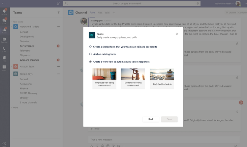
Task: Switch to the Files tab
Action: pos(100,12)
